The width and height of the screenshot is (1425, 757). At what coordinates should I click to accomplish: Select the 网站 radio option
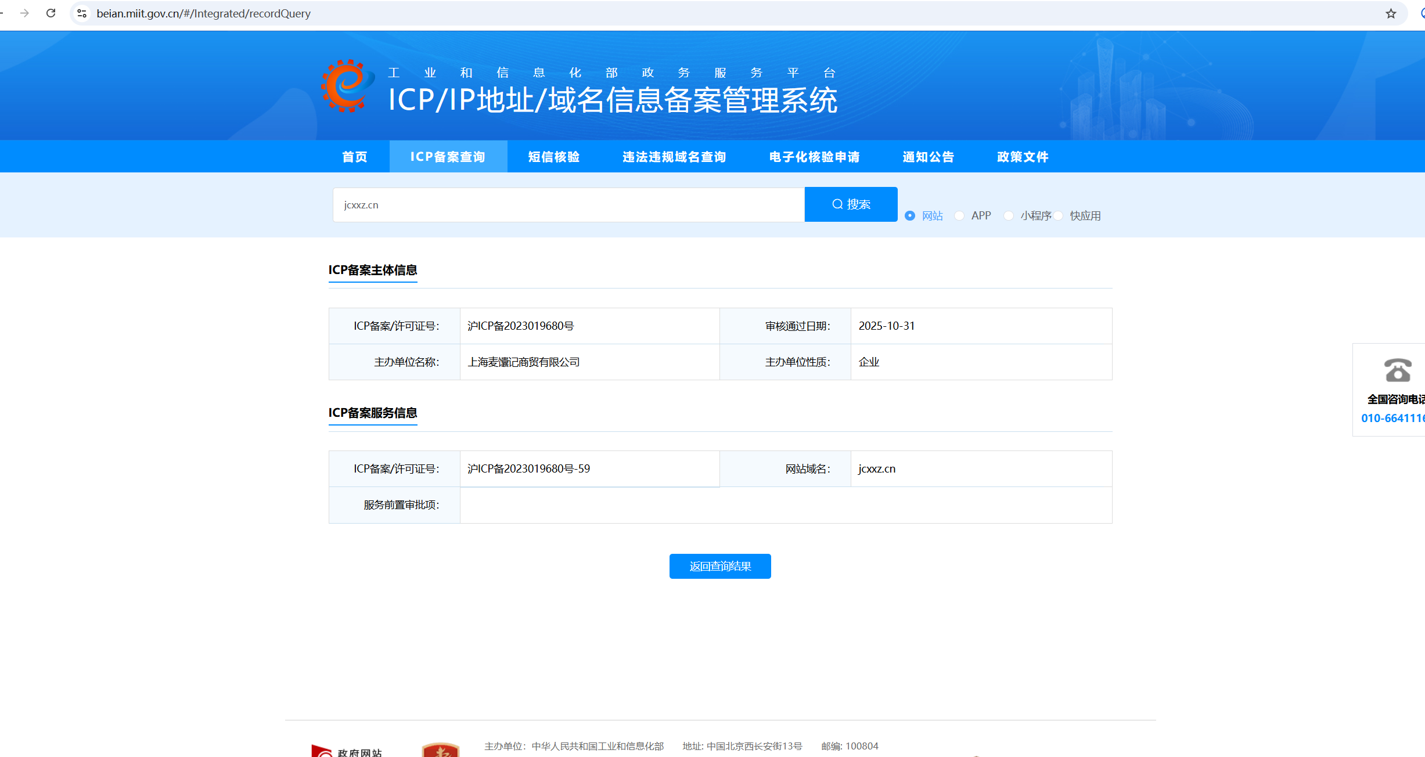(910, 216)
